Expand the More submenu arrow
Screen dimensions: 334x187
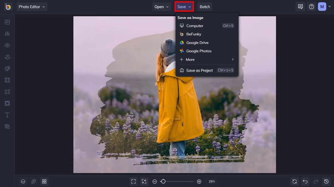click(232, 60)
